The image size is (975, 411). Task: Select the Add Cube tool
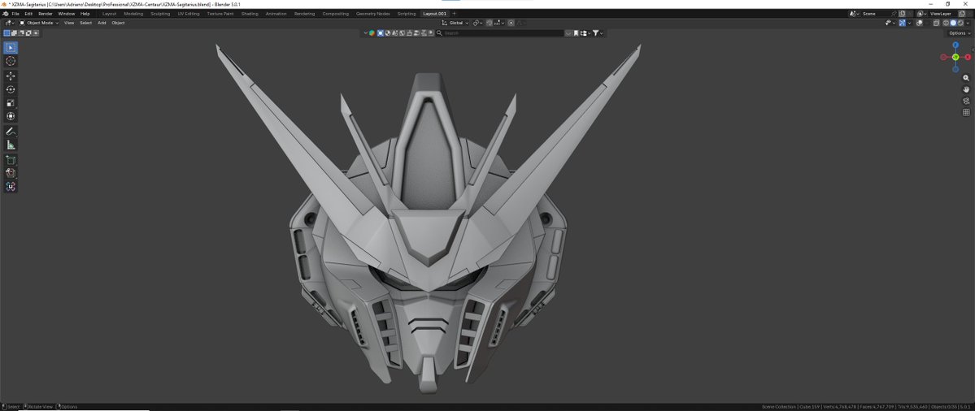point(11,159)
